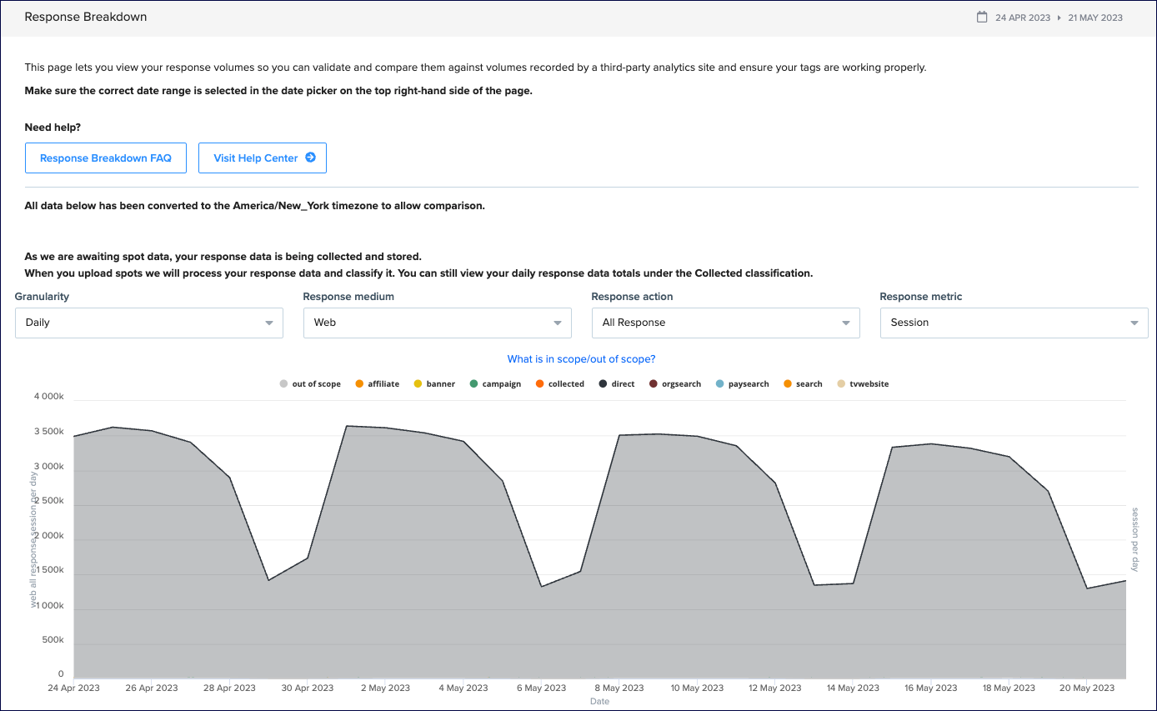The height and width of the screenshot is (711, 1157).
Task: Toggle the out of scope legend series
Action: click(x=310, y=384)
